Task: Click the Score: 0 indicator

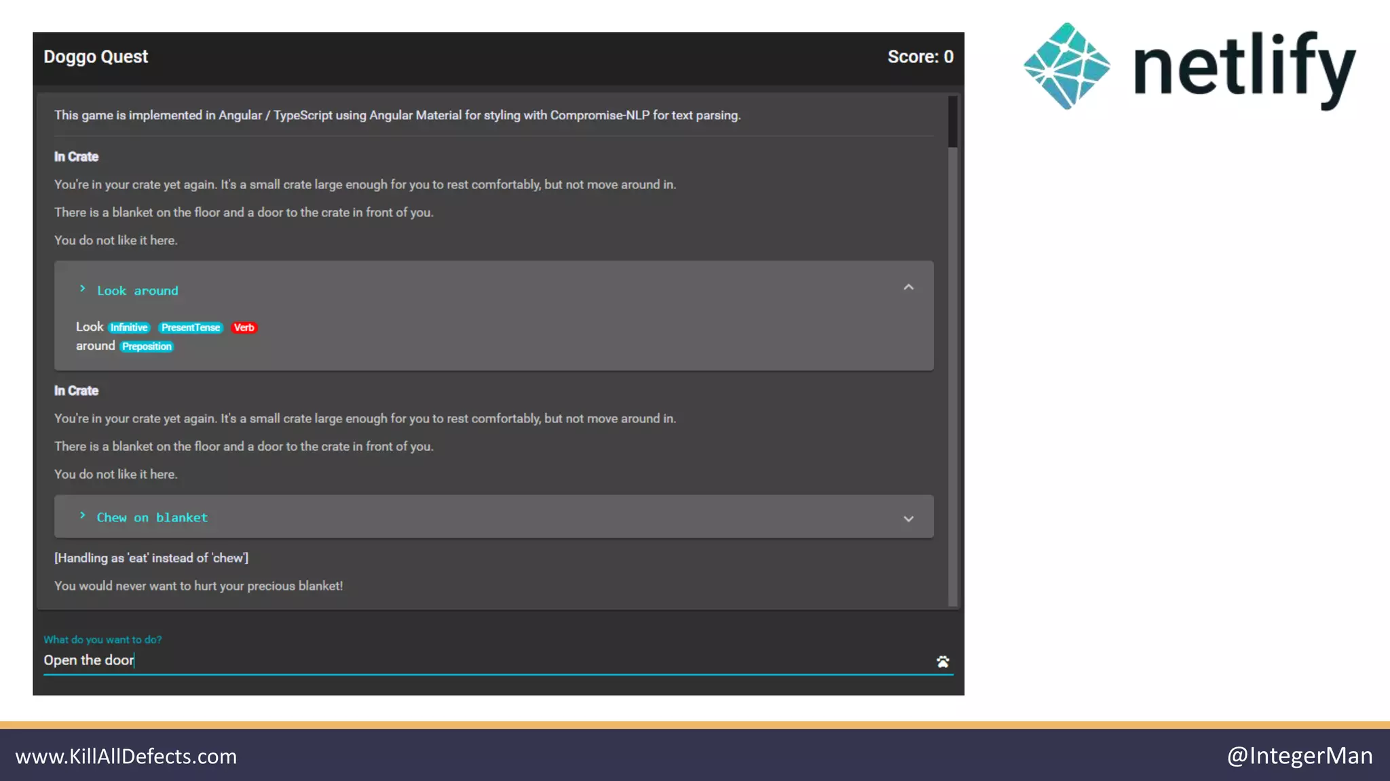Action: click(x=920, y=57)
